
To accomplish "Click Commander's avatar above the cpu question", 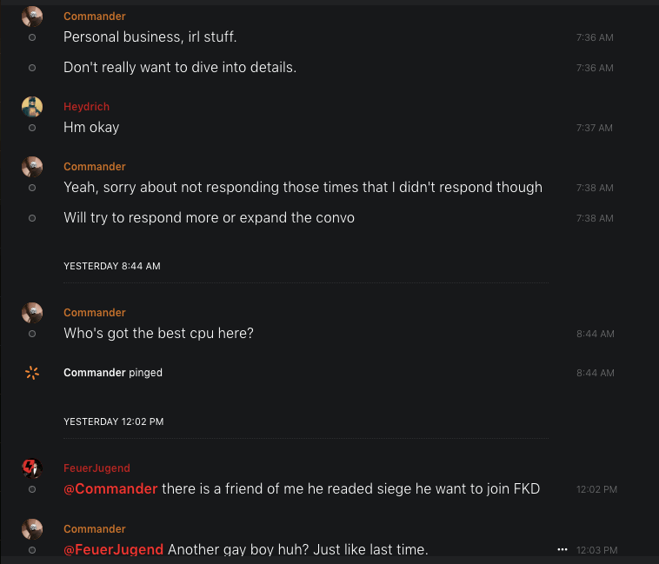I will coord(32,313).
